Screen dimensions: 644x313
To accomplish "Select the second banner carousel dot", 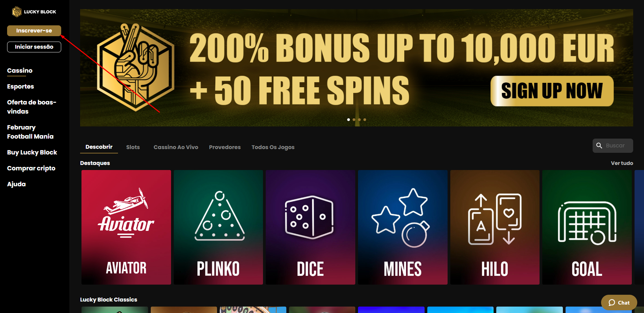I will [354, 120].
